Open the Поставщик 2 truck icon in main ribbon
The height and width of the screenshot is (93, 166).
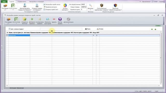point(5,6)
